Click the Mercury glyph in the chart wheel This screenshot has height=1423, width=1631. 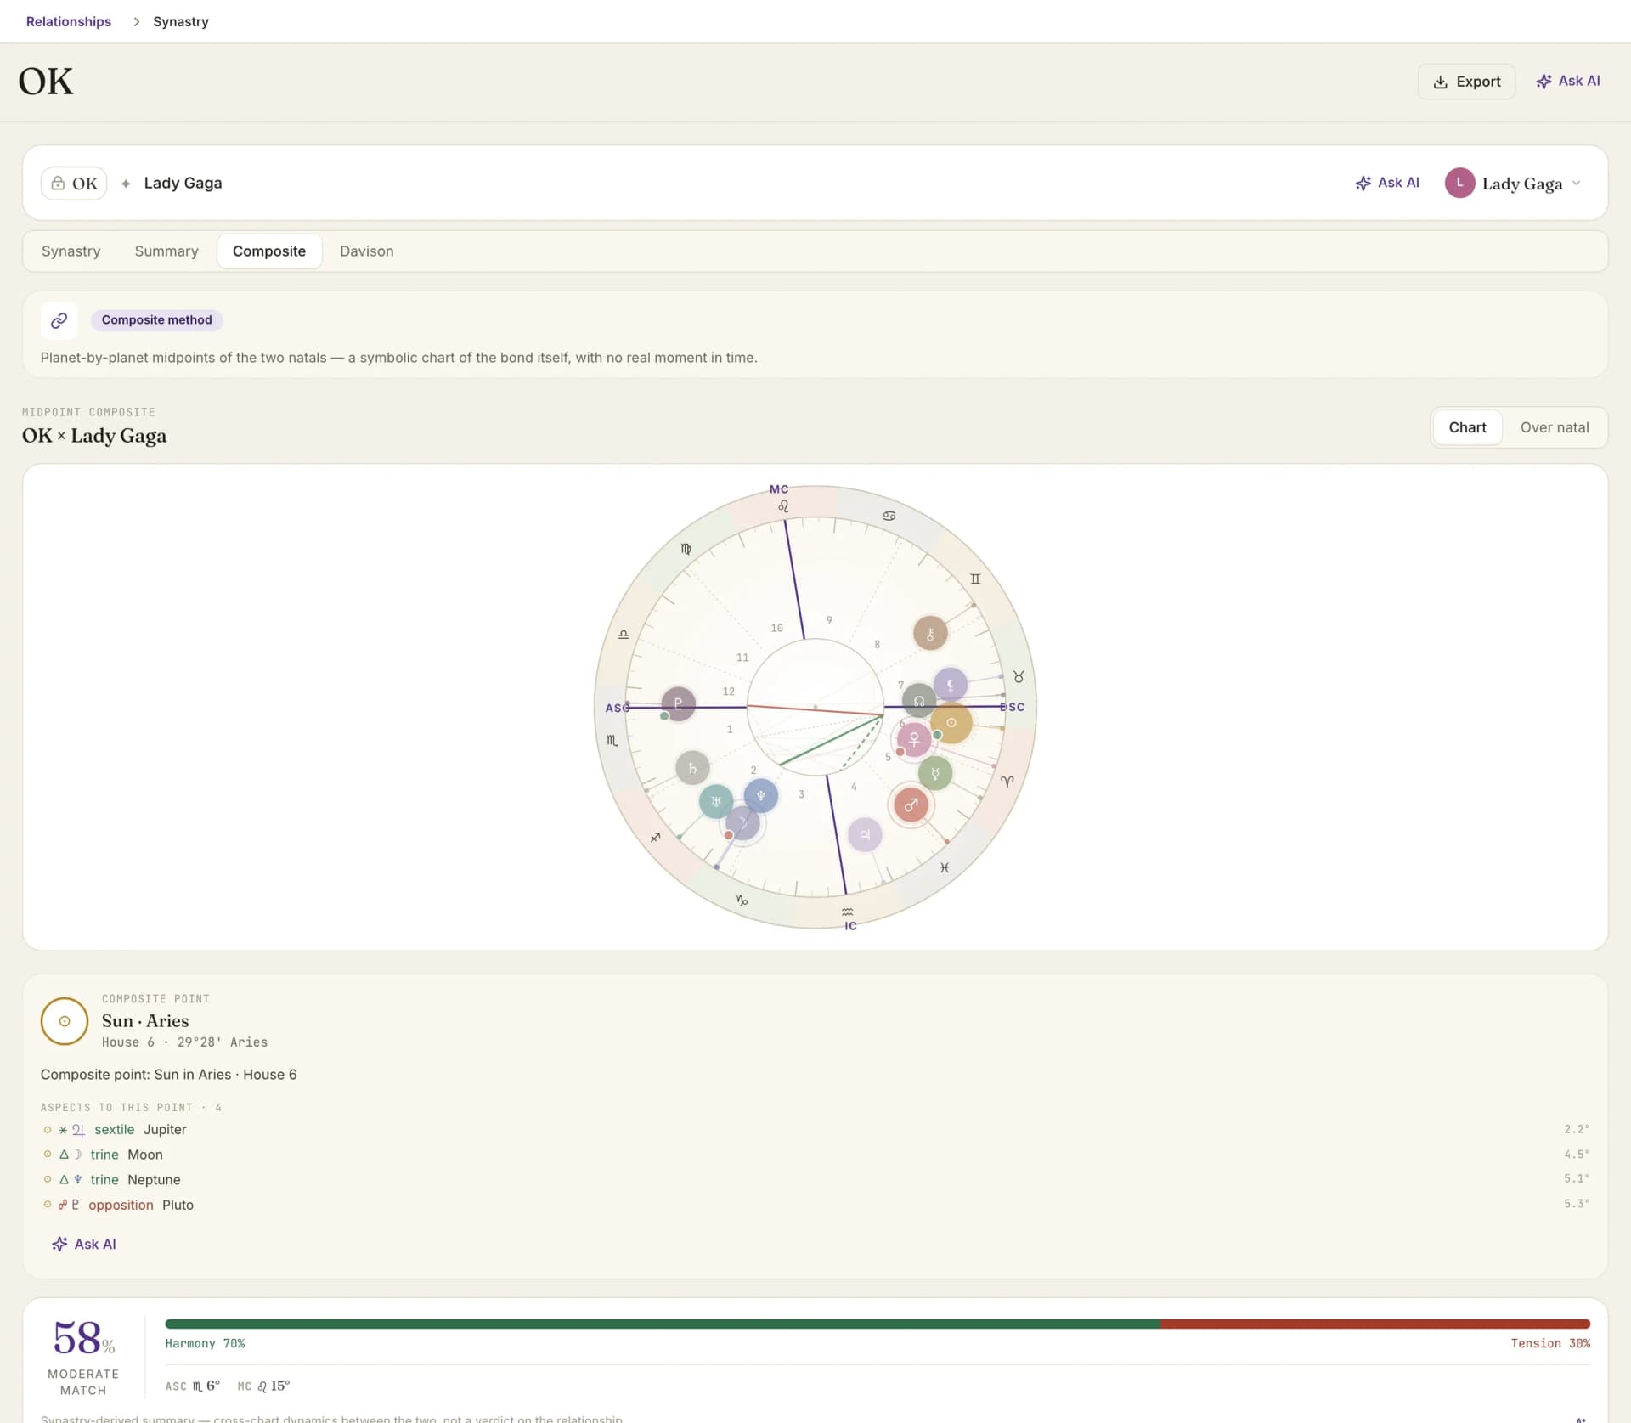935,773
